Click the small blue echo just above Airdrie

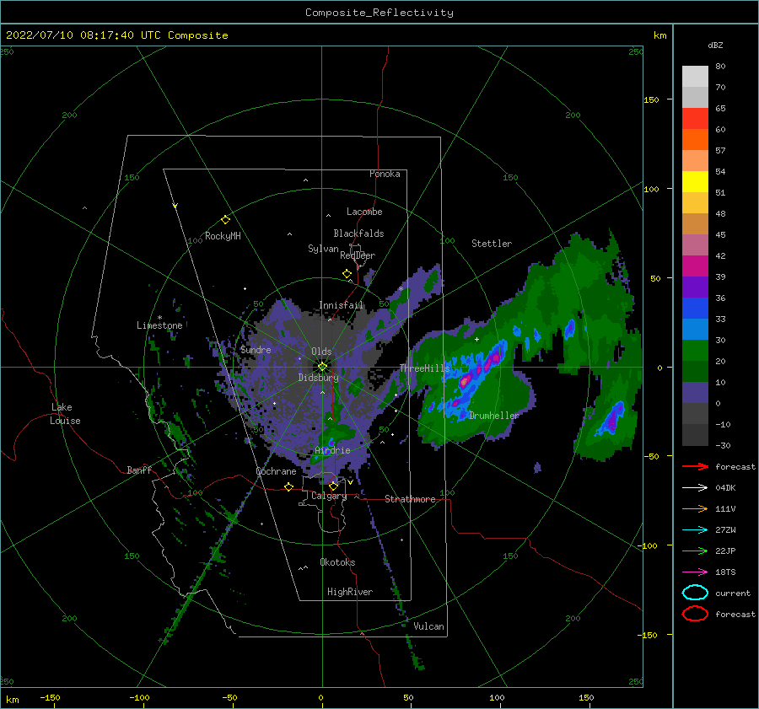pos(331,443)
